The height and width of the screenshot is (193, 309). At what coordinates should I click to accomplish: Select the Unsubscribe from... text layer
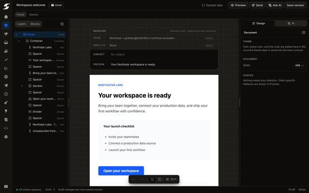pos(40,131)
